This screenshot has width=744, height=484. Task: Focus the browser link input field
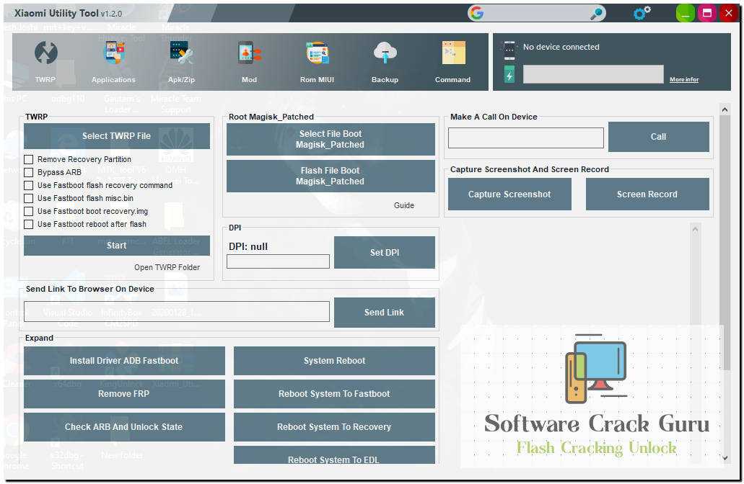(x=177, y=312)
